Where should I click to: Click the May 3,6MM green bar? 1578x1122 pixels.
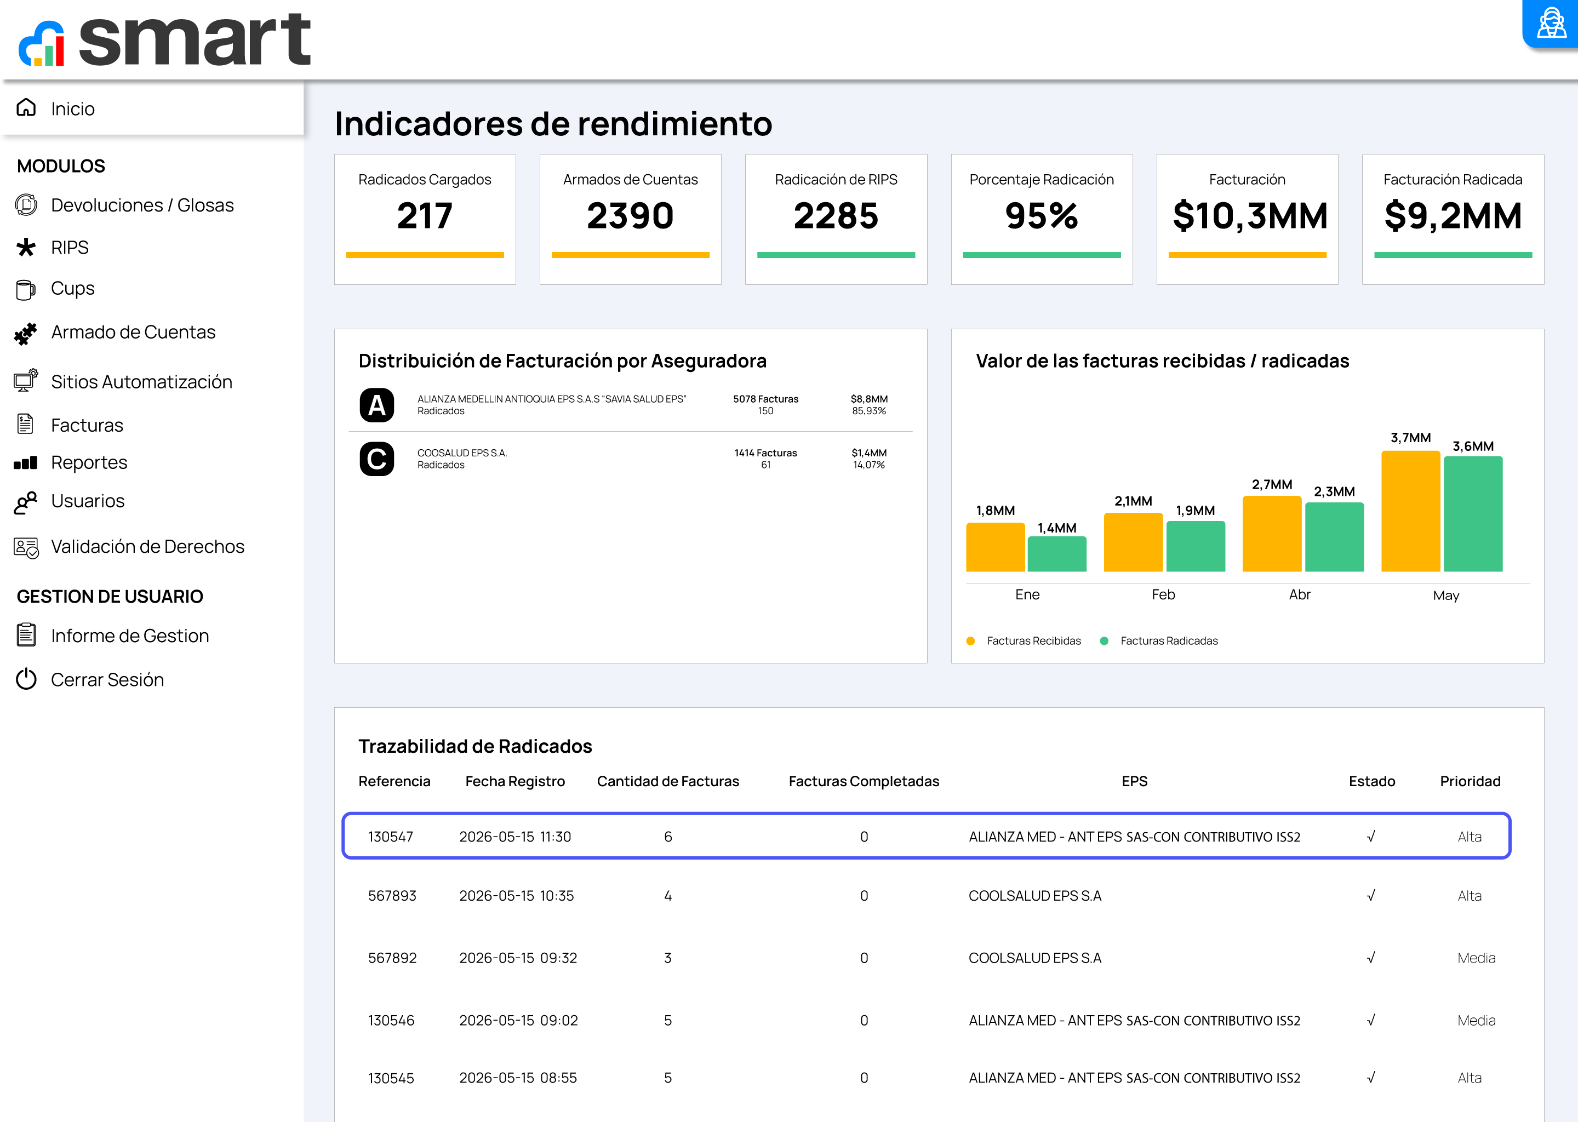click(x=1473, y=513)
